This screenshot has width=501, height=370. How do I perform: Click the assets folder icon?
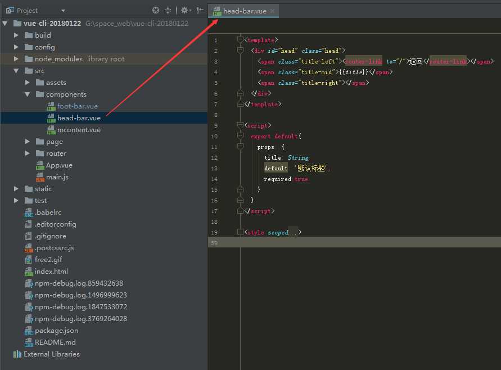(40, 83)
